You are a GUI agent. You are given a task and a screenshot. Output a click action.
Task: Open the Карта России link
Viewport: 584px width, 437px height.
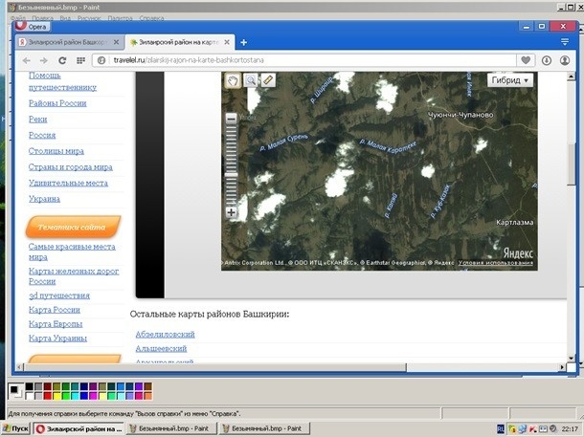click(x=55, y=310)
